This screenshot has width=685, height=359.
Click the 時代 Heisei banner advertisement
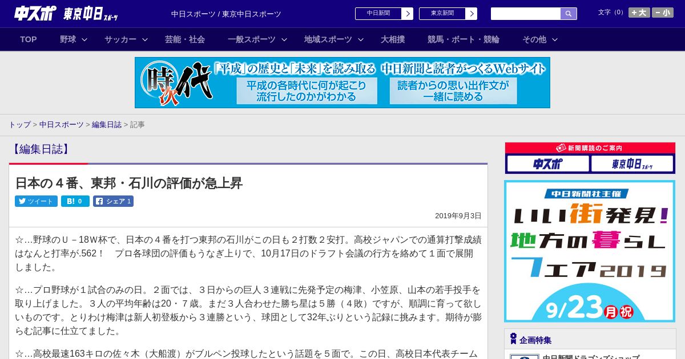(342, 83)
